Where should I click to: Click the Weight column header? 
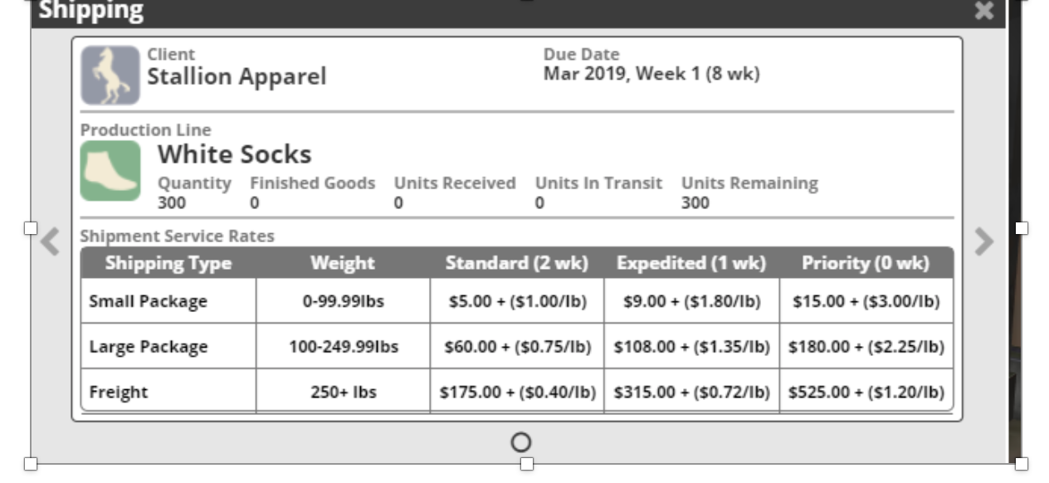343,263
